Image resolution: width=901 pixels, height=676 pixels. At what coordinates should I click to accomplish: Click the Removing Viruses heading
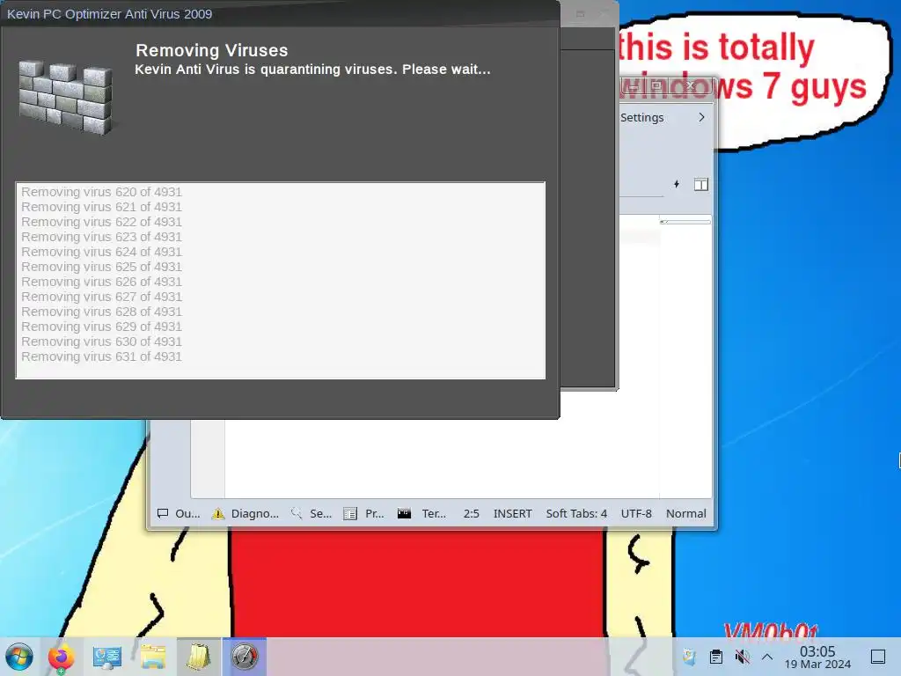tap(211, 50)
